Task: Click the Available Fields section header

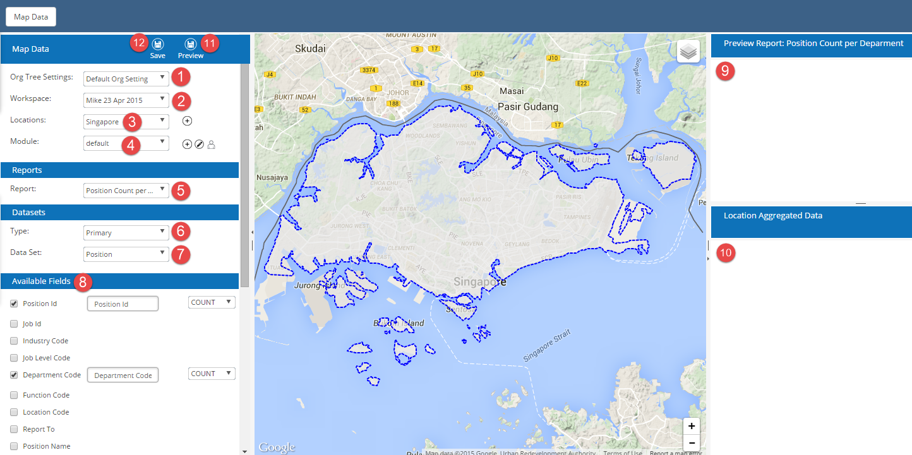Action: [x=120, y=281]
